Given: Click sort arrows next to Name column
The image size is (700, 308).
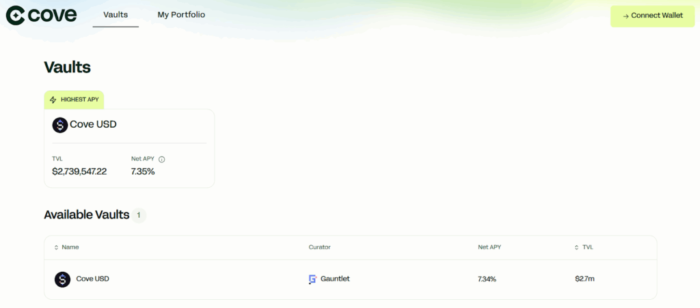Looking at the screenshot, I should [56, 247].
